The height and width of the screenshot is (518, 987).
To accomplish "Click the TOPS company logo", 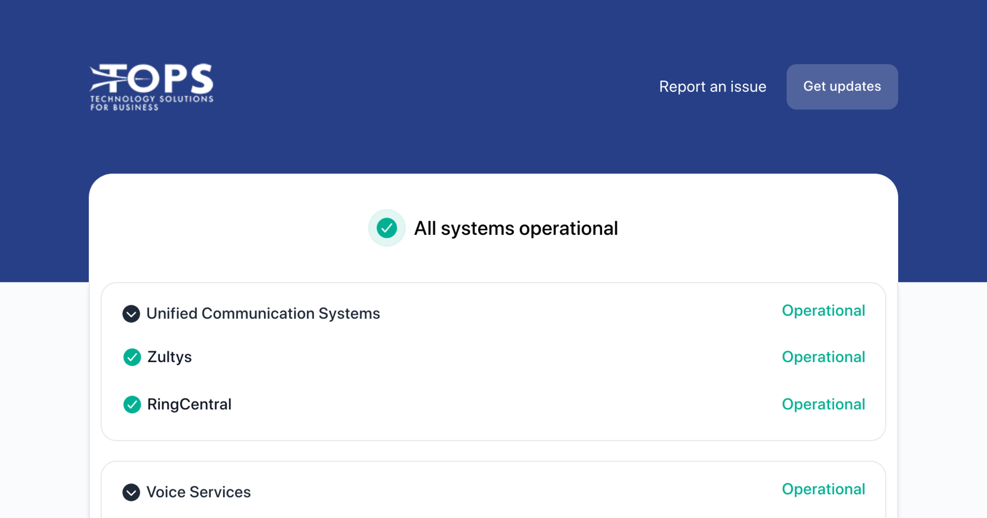I will 151,86.
